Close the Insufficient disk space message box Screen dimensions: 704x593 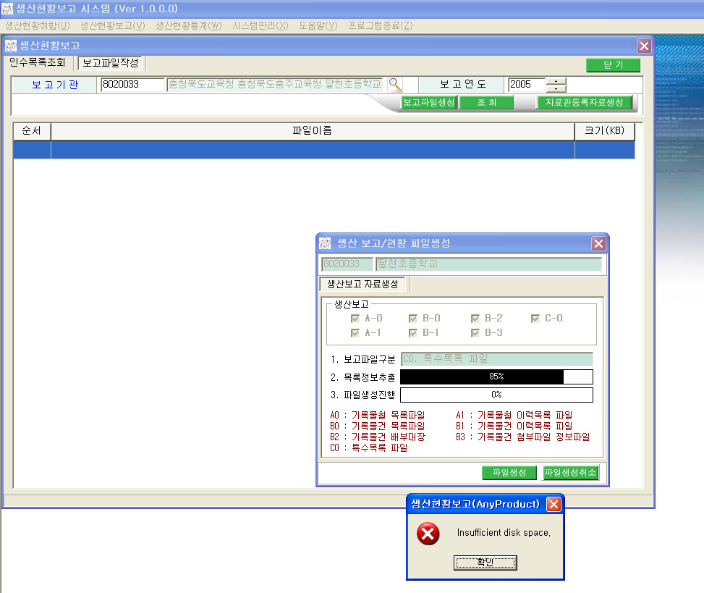pos(554,504)
